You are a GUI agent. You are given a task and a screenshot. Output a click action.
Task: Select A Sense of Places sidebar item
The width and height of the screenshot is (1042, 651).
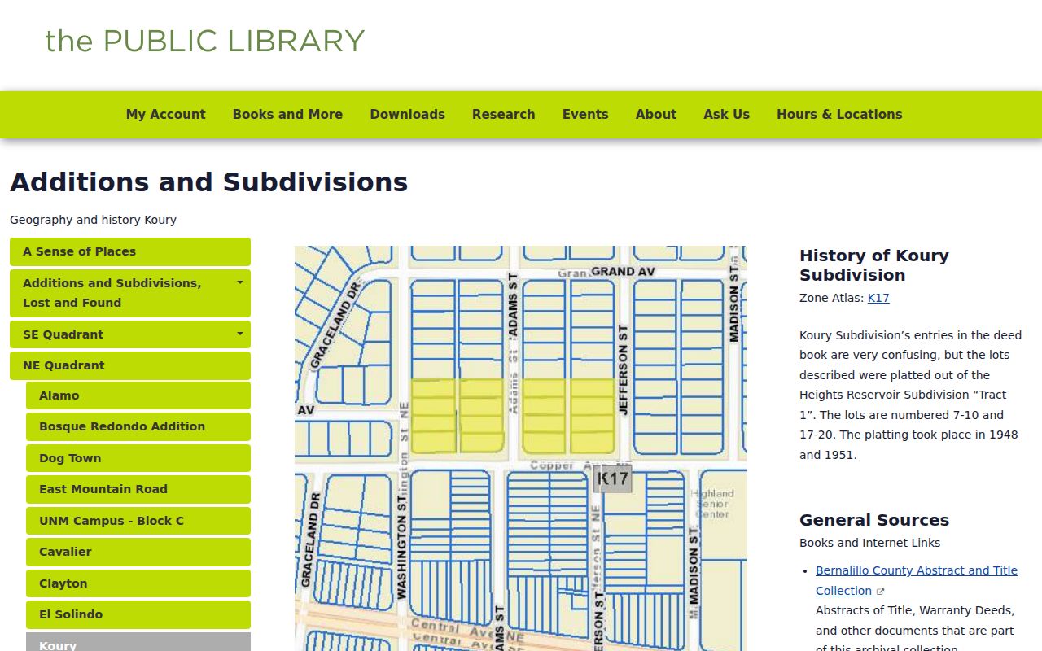[x=130, y=251]
